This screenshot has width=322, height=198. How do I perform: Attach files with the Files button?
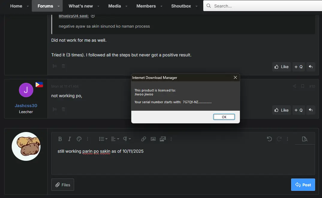[x=63, y=184]
